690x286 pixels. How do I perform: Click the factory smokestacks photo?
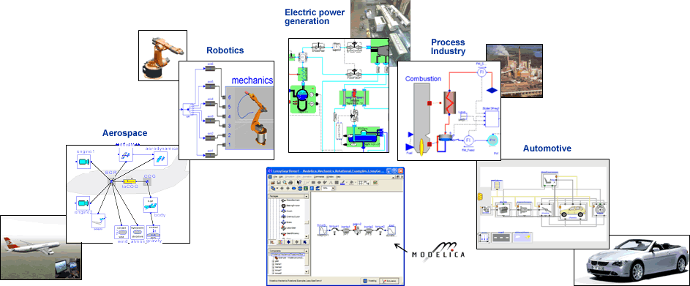(x=514, y=70)
